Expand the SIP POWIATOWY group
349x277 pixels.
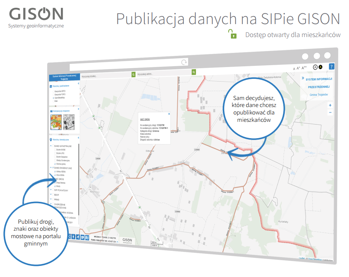(x=51, y=190)
